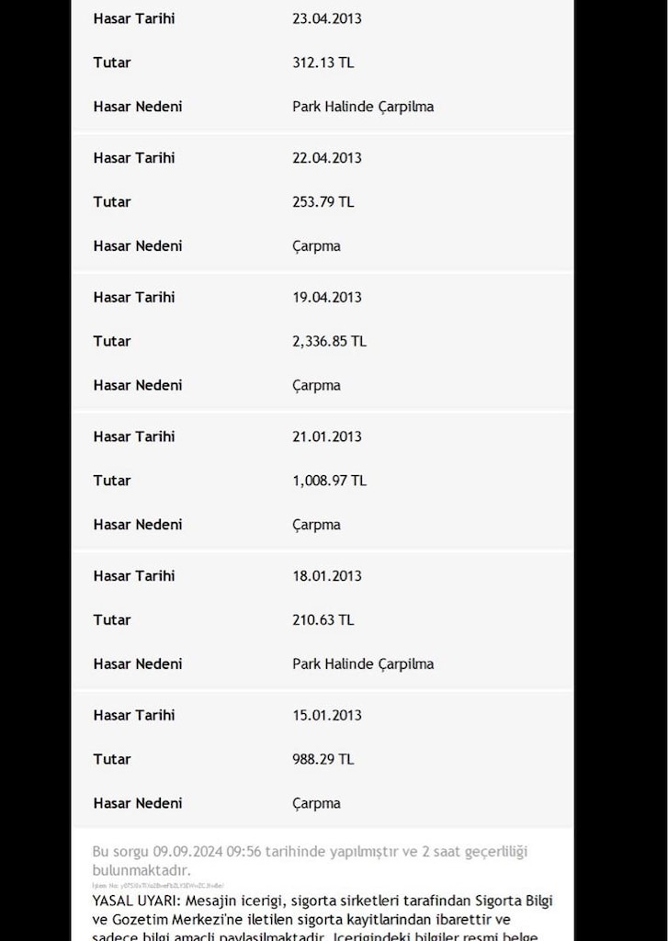
Task: Select the date 19.04.2013
Action: tap(326, 297)
